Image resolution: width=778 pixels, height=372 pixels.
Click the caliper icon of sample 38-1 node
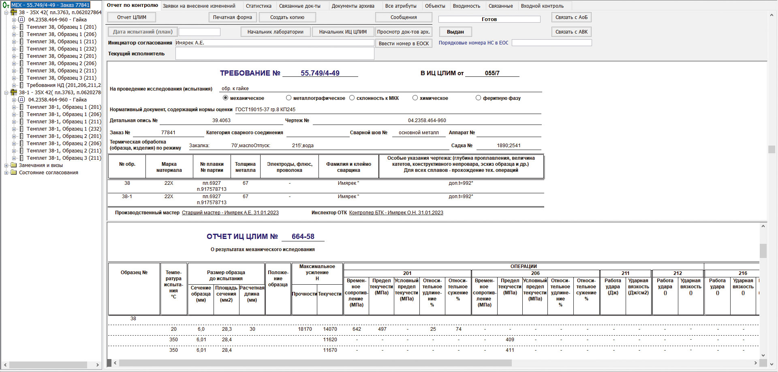tap(13, 93)
